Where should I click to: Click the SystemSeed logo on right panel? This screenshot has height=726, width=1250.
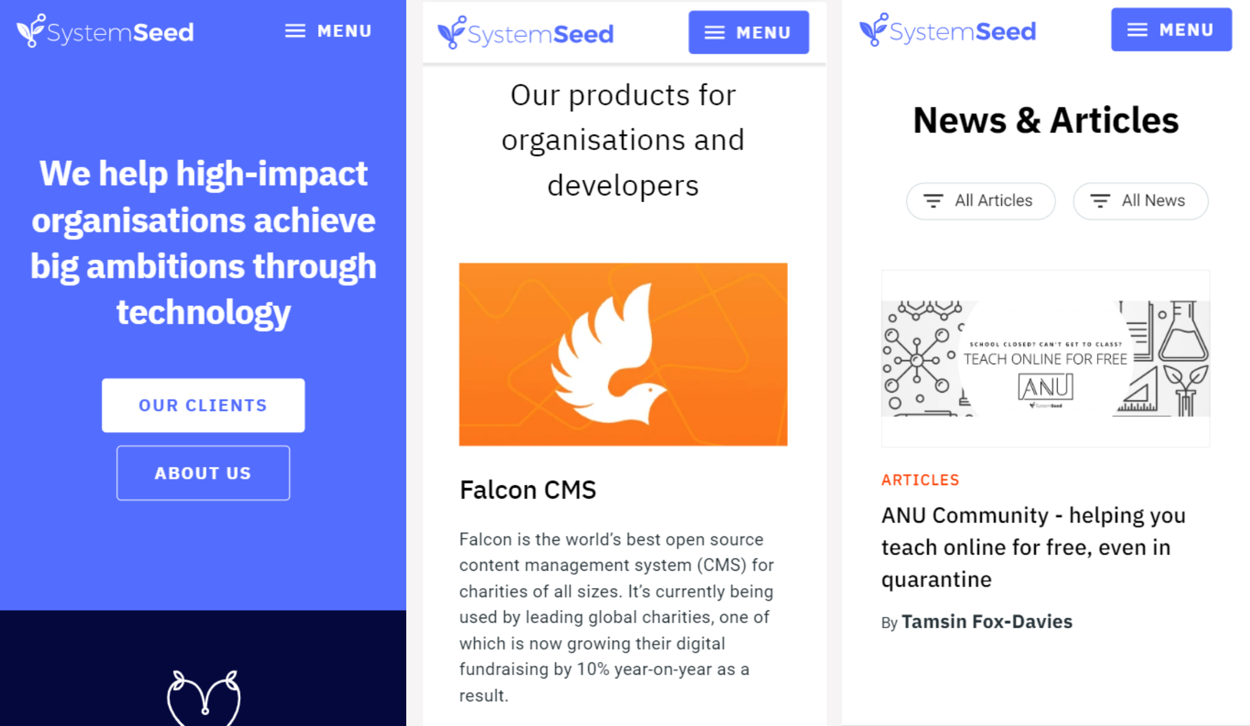tap(947, 31)
